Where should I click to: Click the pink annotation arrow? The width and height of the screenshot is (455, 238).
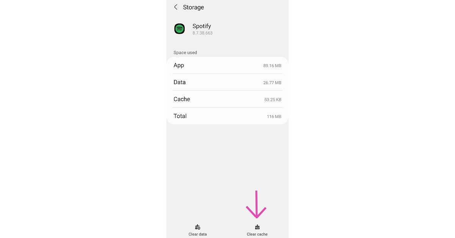tap(256, 205)
